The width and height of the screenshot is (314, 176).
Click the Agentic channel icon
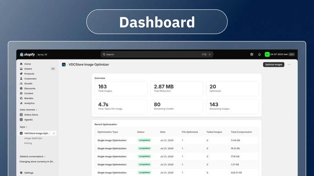tap(21, 120)
